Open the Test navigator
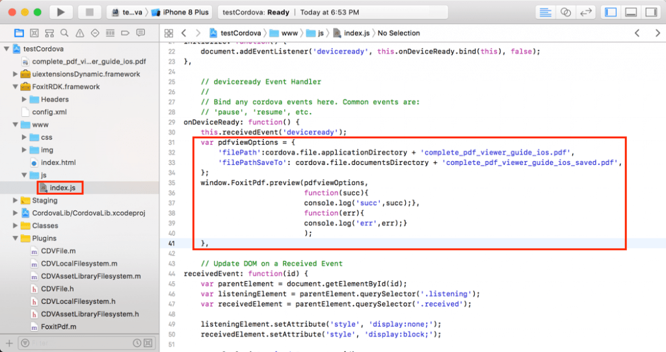The width and height of the screenshot is (666, 352). (95, 33)
